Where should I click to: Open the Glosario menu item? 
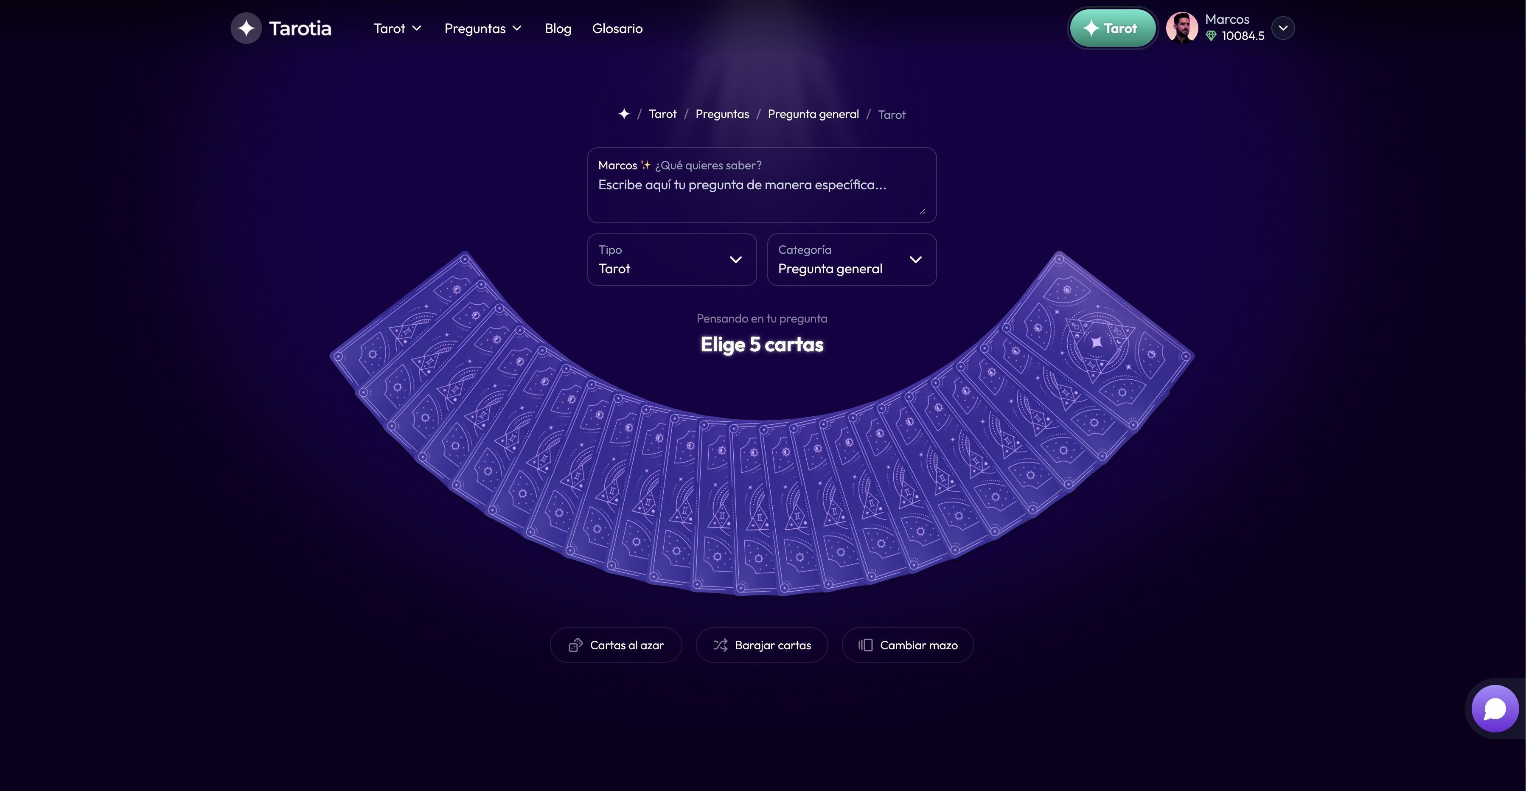tap(617, 28)
